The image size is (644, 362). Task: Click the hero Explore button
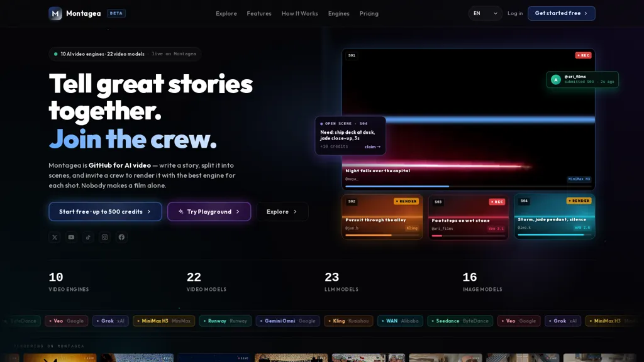click(x=282, y=212)
